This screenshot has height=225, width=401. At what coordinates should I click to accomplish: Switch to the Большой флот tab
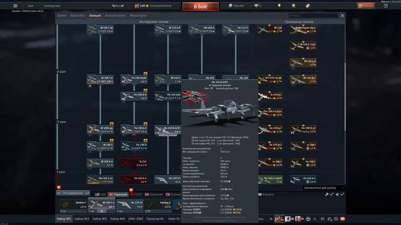(x=115, y=16)
